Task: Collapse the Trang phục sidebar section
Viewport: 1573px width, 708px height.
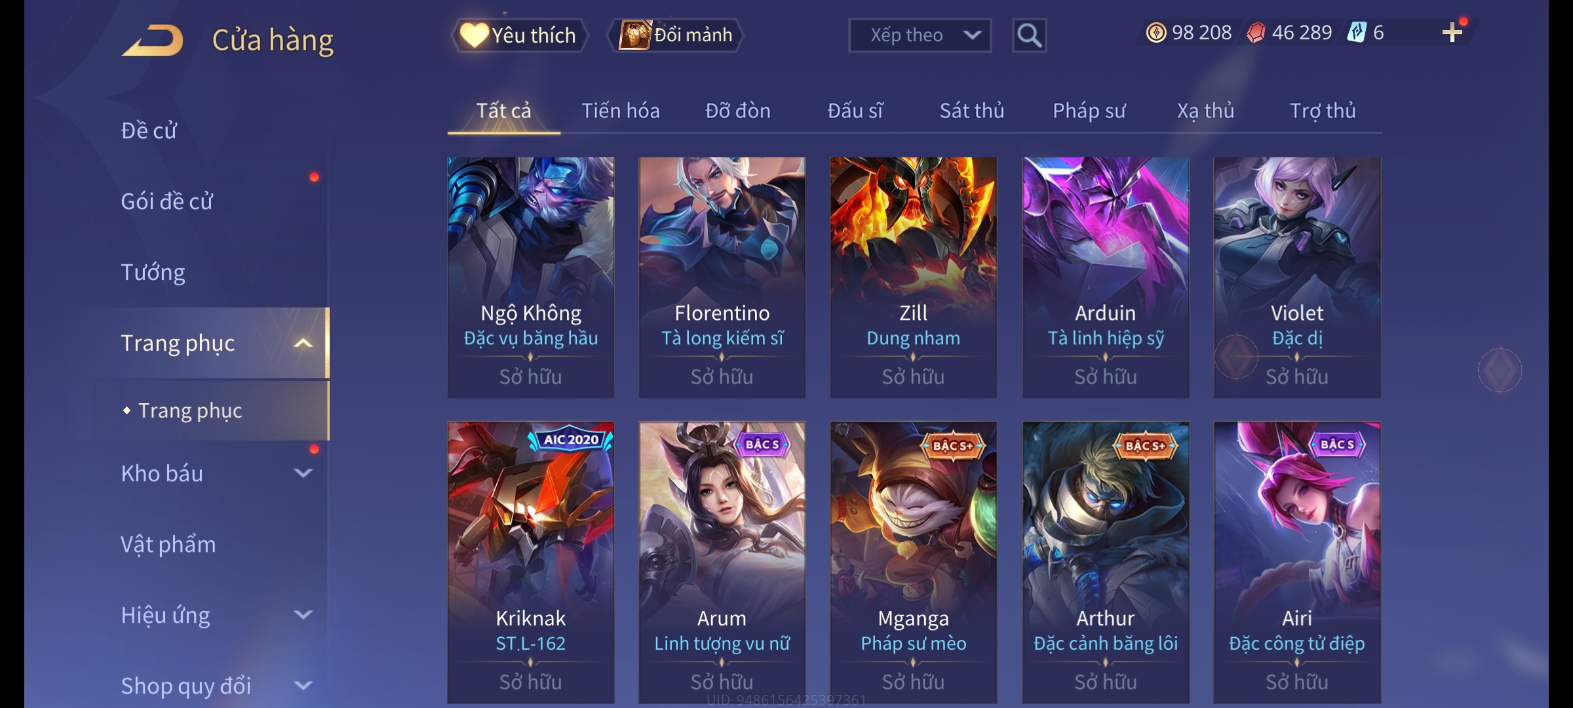Action: point(303,343)
